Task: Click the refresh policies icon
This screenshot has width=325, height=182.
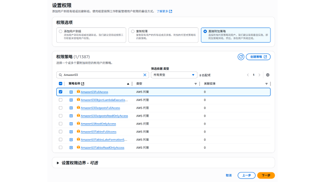Action: point(241,57)
